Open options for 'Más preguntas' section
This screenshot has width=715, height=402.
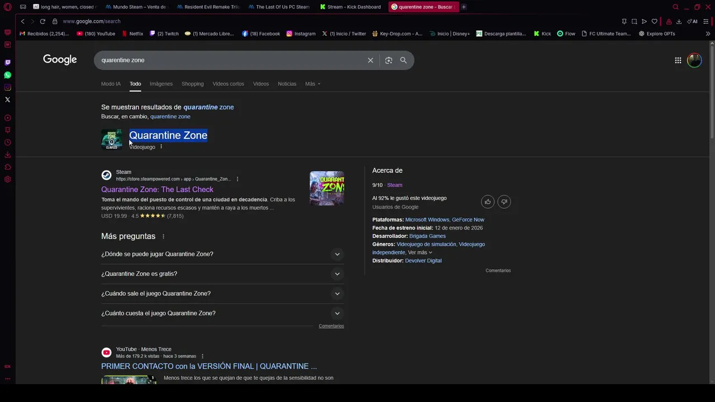tap(163, 237)
